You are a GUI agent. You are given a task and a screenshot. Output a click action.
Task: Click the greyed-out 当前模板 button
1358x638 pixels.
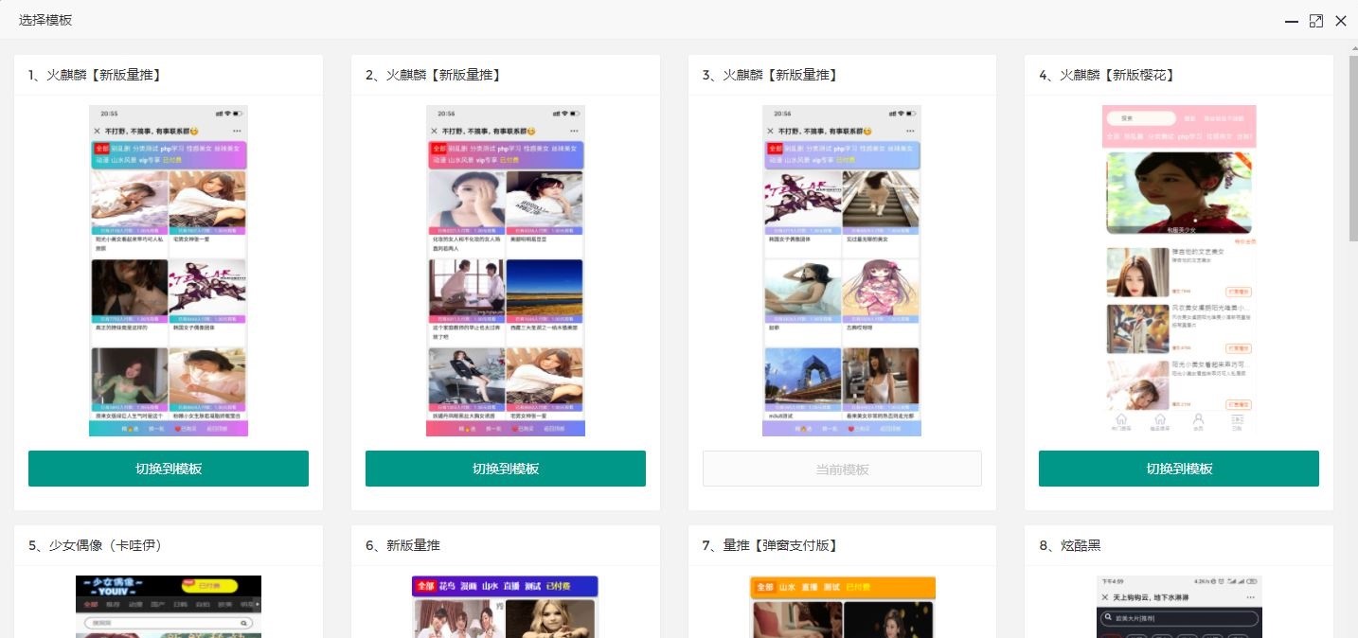842,469
